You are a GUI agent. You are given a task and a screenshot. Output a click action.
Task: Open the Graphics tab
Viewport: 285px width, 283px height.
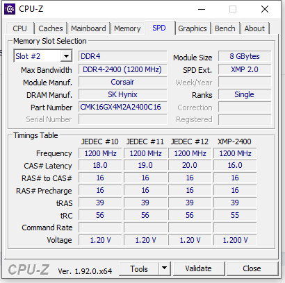(193, 28)
